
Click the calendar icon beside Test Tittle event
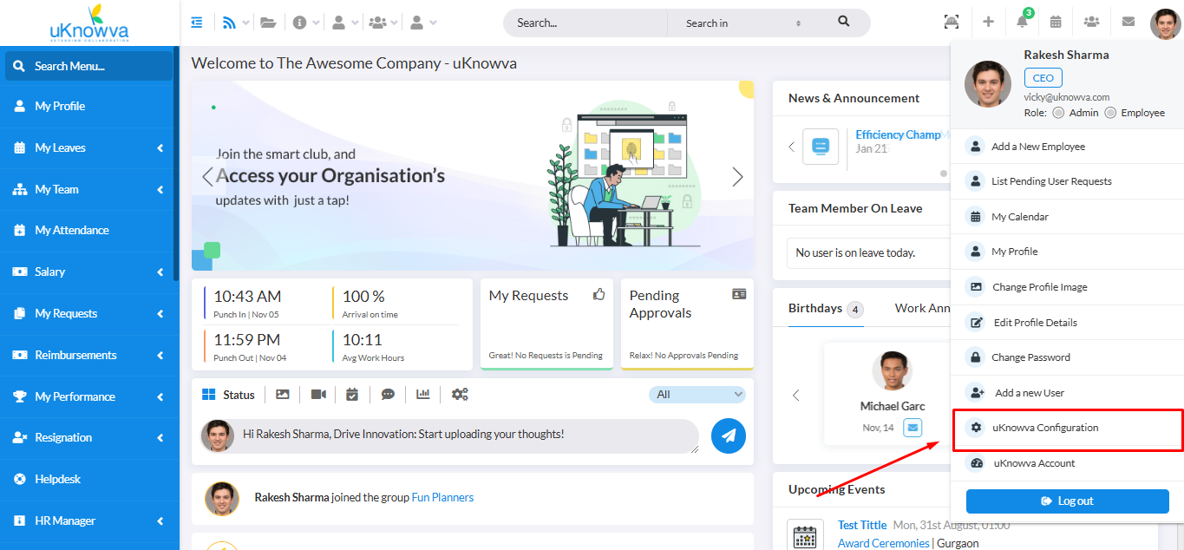click(x=806, y=536)
